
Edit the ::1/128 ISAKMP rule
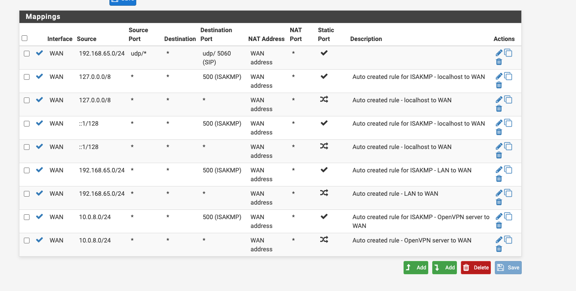coord(499,123)
